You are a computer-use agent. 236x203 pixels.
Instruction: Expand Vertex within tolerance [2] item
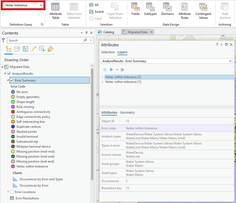102,77
